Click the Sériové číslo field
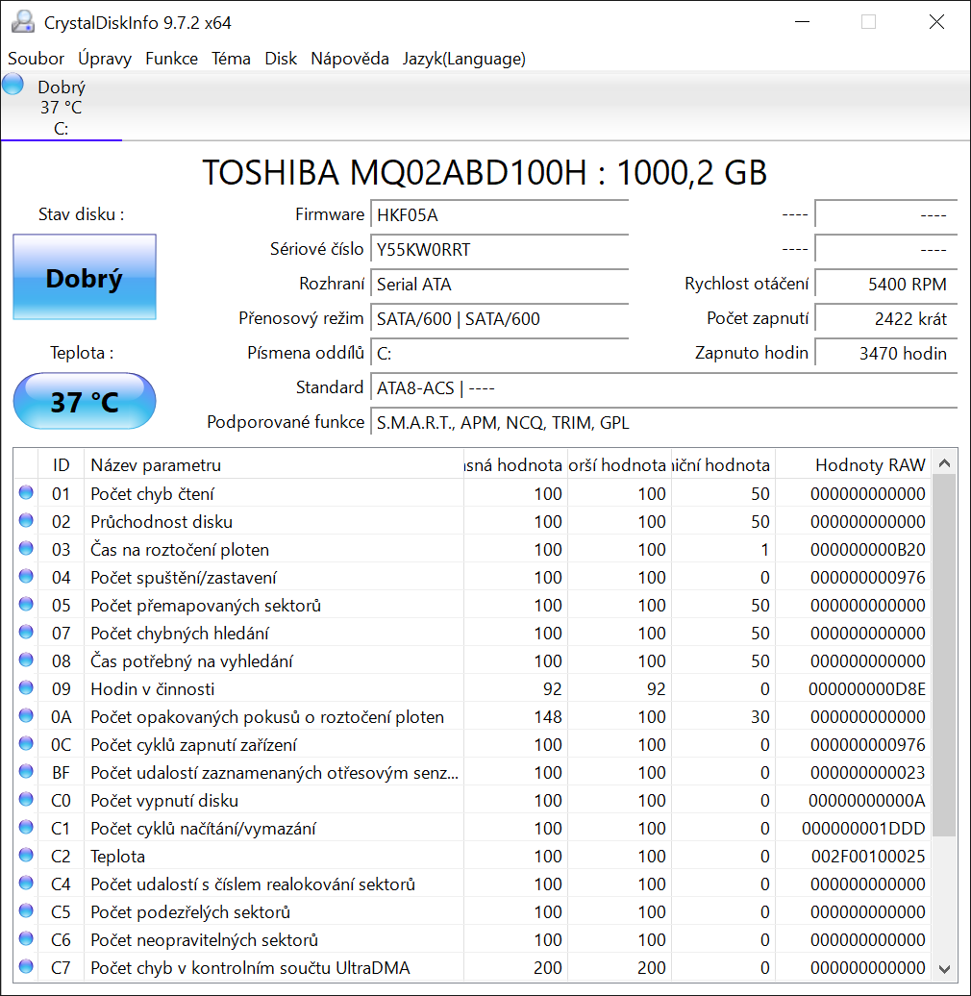Image resolution: width=971 pixels, height=996 pixels. click(500, 249)
